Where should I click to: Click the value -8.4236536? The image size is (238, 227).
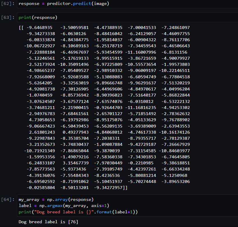(x=107, y=175)
